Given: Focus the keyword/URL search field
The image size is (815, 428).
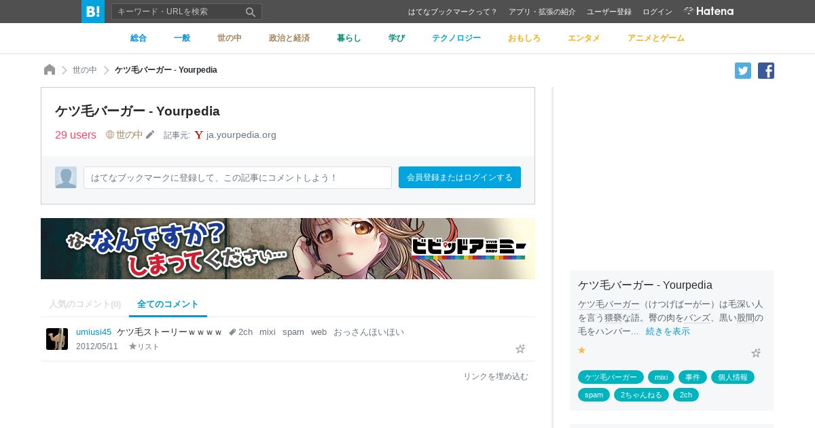Looking at the screenshot, I should coord(178,12).
